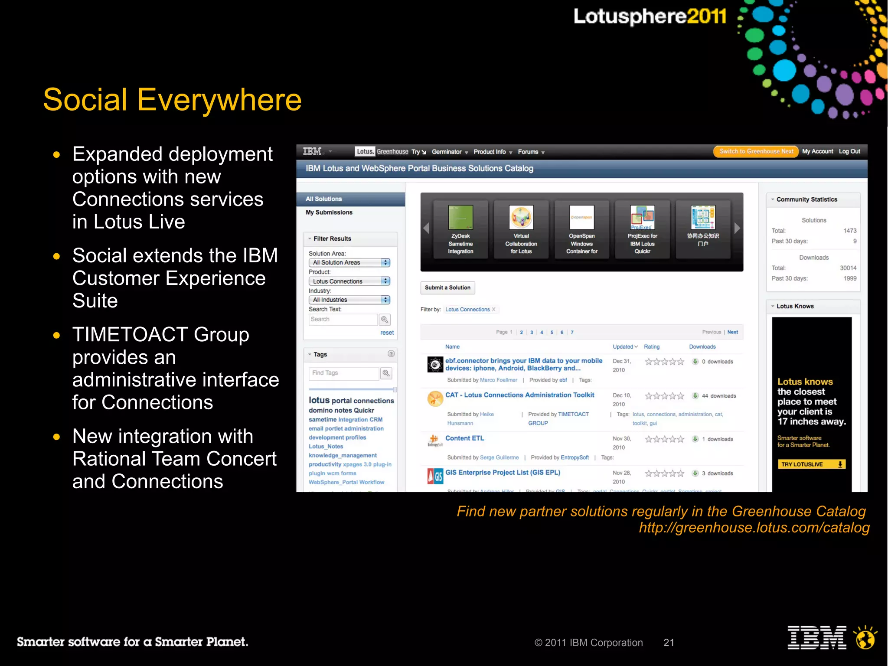Open the CAT - Lotus Connections Administration Toolkit link

[x=520, y=395]
